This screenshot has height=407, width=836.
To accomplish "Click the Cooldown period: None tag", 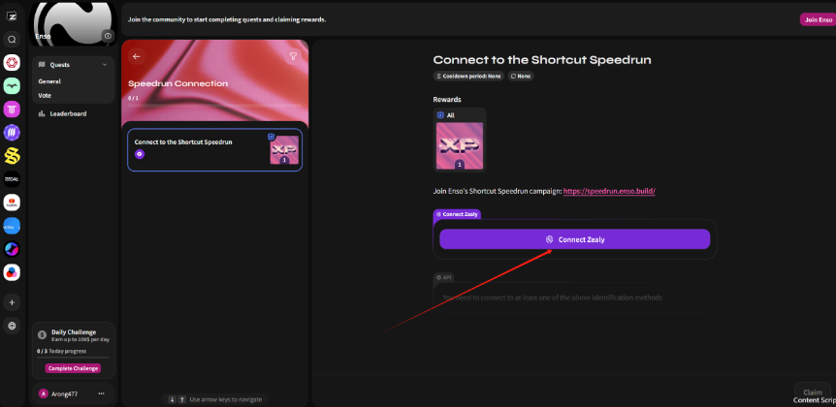I will point(468,77).
